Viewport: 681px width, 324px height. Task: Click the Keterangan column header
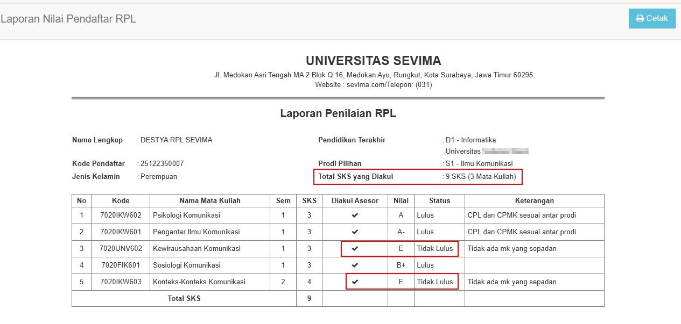click(534, 200)
